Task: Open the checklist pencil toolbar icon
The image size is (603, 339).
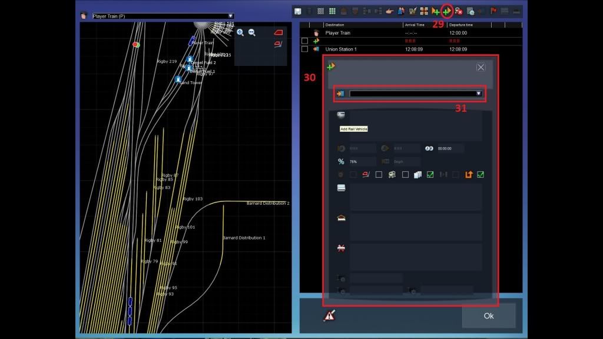Action: pos(413,11)
